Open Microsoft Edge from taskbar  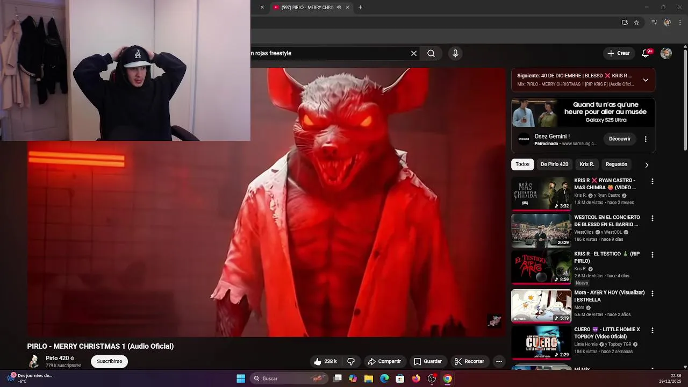(384, 378)
